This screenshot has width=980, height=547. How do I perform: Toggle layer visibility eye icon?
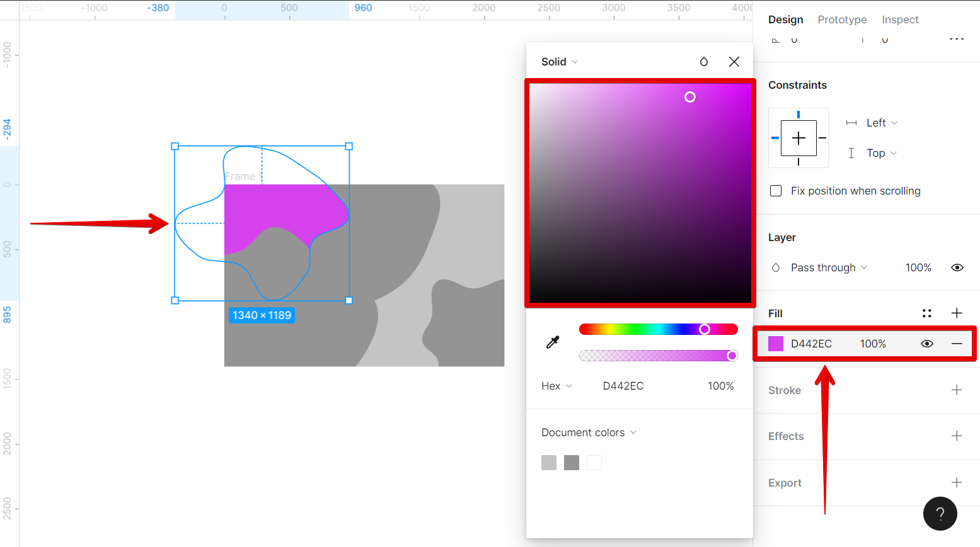click(957, 268)
